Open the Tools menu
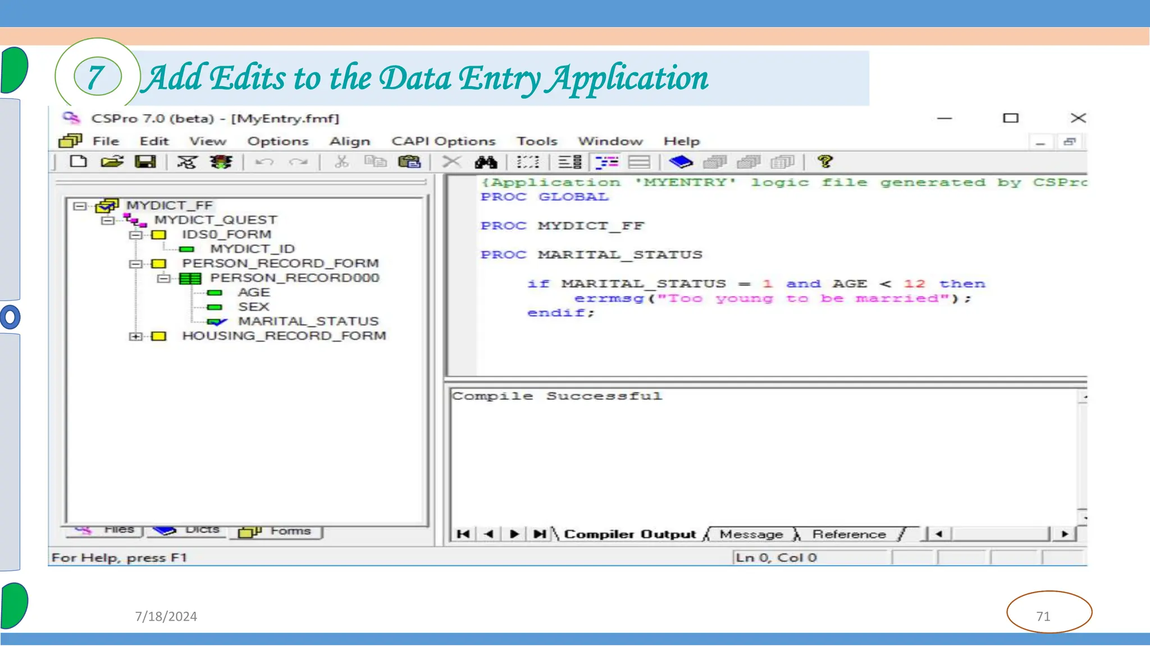 [537, 141]
